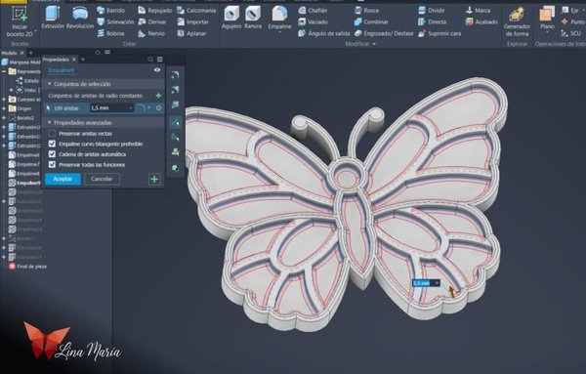
Task: Open the Propiedades panel hamburger menu
Action: [160, 59]
